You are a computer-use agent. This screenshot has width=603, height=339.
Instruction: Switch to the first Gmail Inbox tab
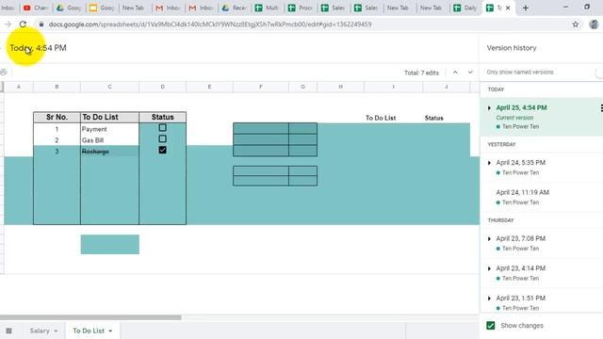click(x=168, y=8)
